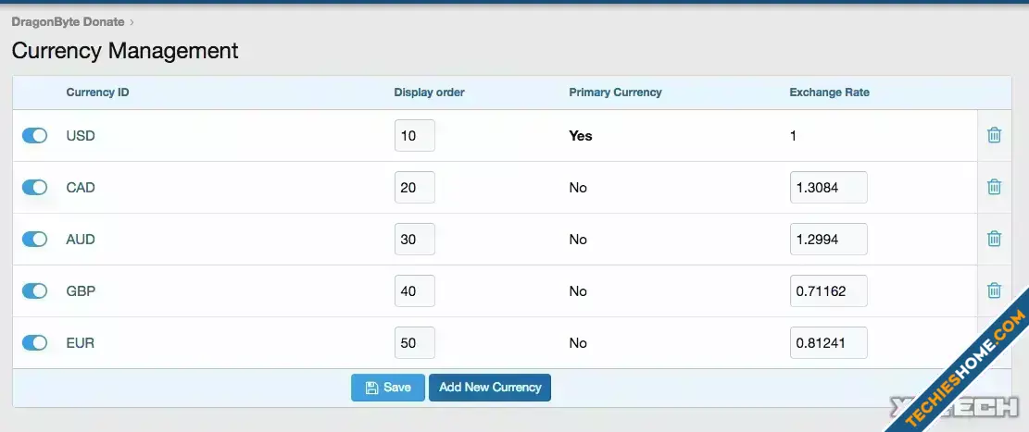1029x432 pixels.
Task: Toggle the GBP currency switch
Action: (x=35, y=290)
